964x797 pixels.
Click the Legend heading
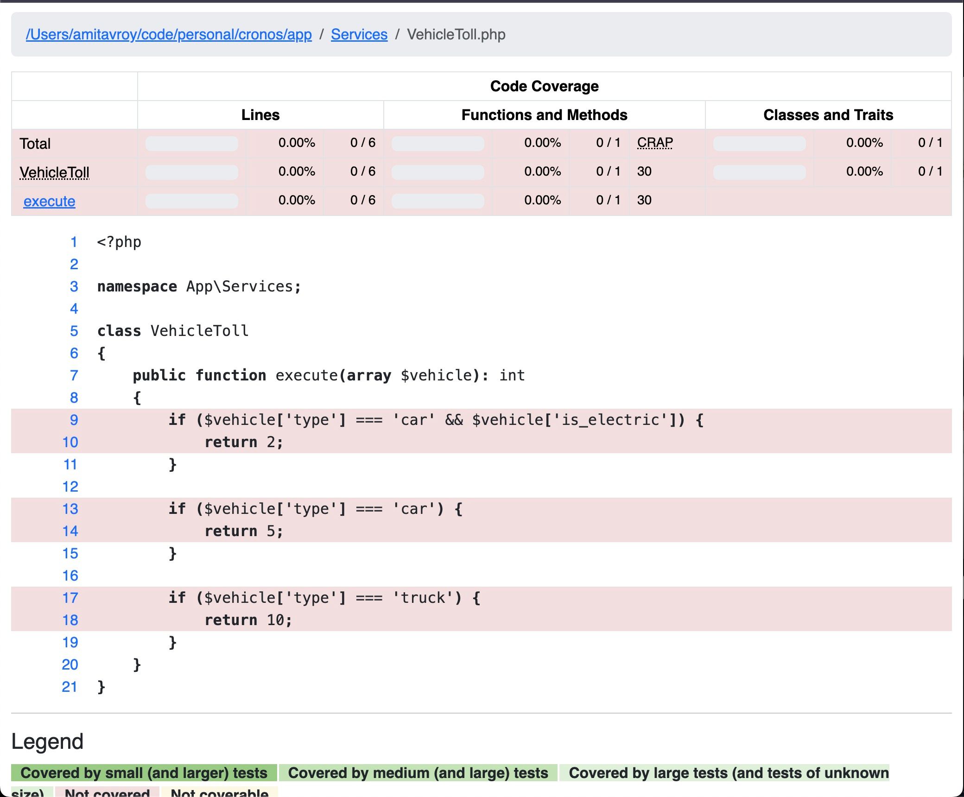47,741
